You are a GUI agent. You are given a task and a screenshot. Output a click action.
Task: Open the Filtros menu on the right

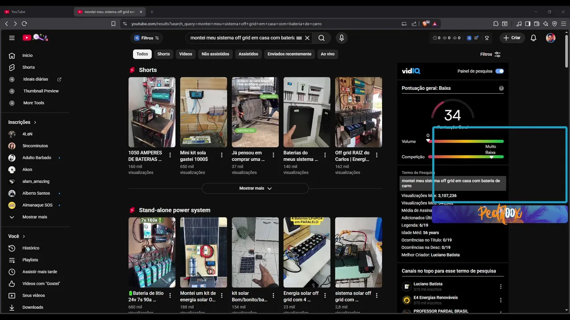point(490,54)
